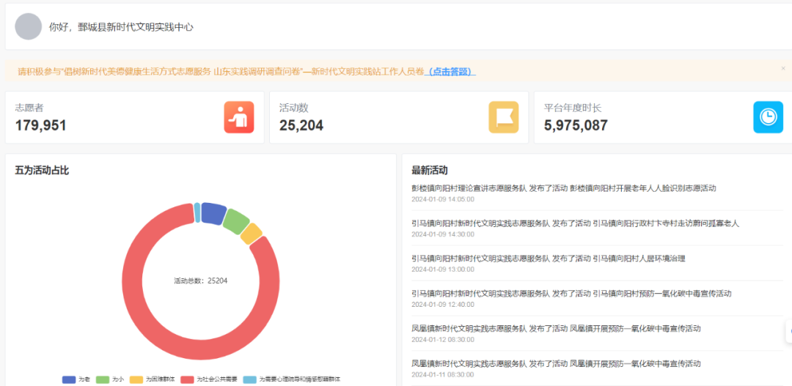The height and width of the screenshot is (386, 792).
Task: Close the orange survey notice banner
Action: click(783, 68)
